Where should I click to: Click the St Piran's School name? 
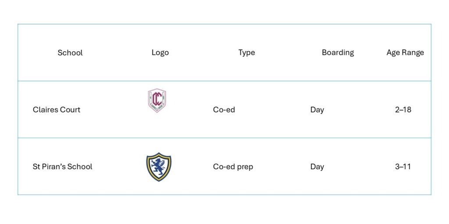[63, 167]
